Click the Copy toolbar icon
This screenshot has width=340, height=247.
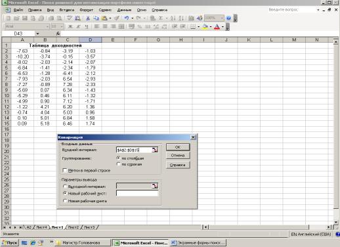click(x=96, y=18)
